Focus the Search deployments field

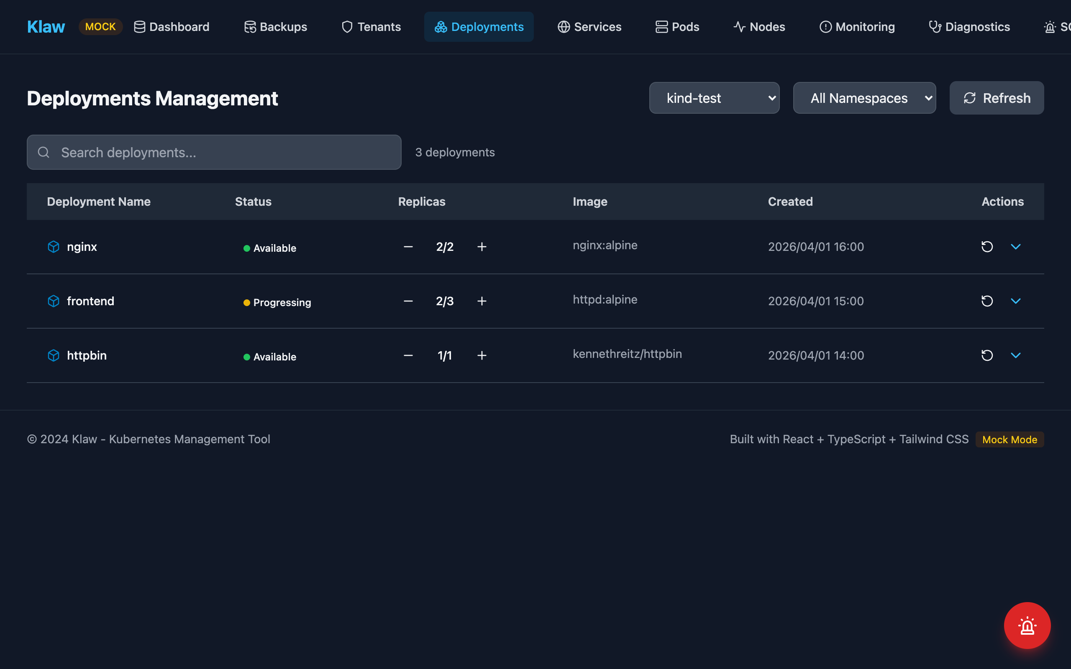214,152
